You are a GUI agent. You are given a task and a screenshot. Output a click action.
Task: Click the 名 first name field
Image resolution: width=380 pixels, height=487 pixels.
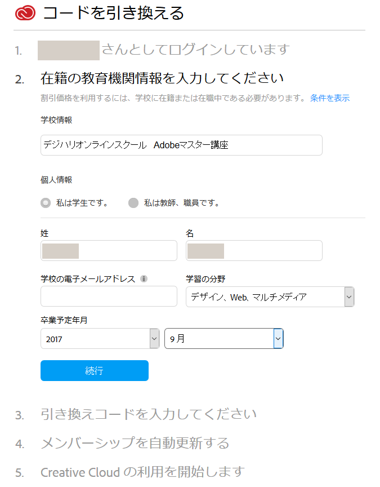tap(254, 250)
